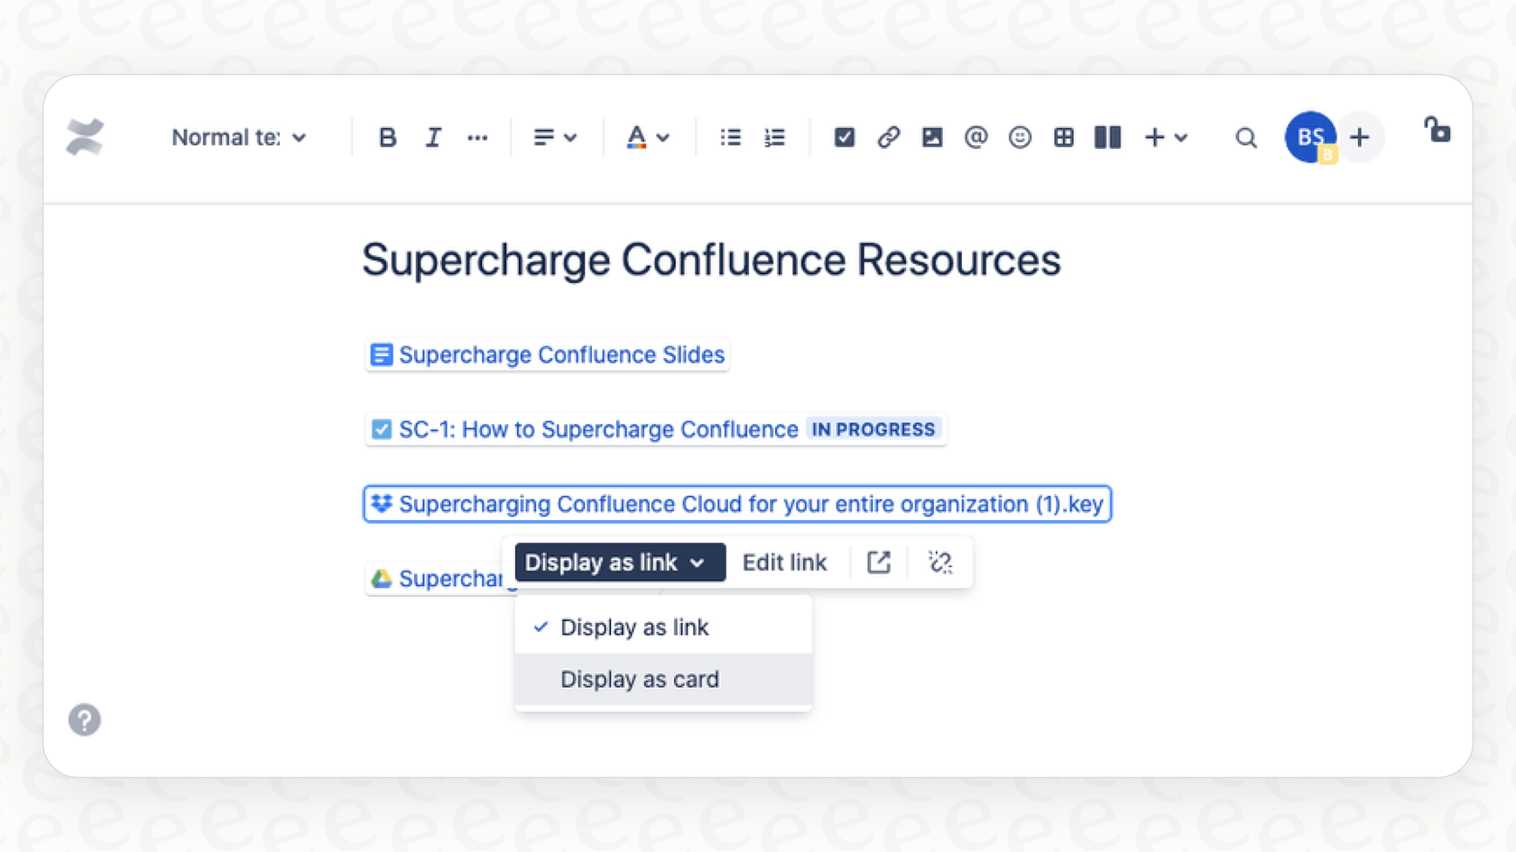Click the unlocked page permissions icon
The width and height of the screenshot is (1516, 852).
[1437, 131]
